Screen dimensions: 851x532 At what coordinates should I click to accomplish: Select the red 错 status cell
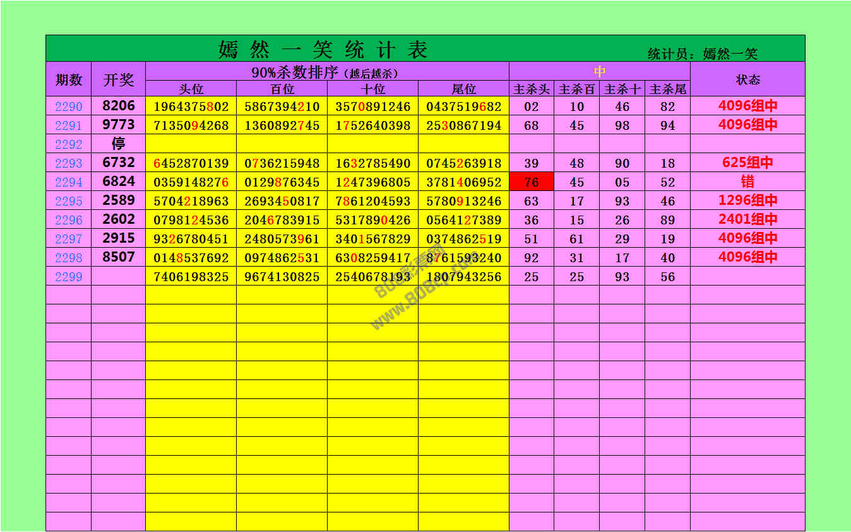(747, 182)
